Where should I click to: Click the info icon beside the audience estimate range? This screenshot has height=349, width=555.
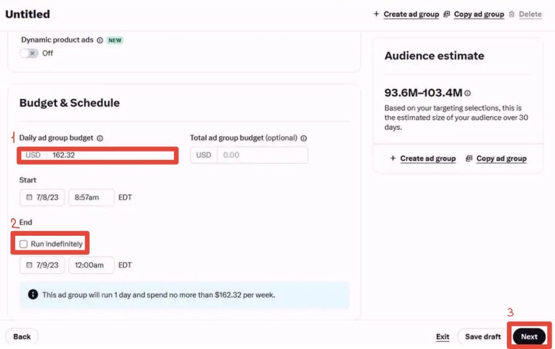pos(467,94)
